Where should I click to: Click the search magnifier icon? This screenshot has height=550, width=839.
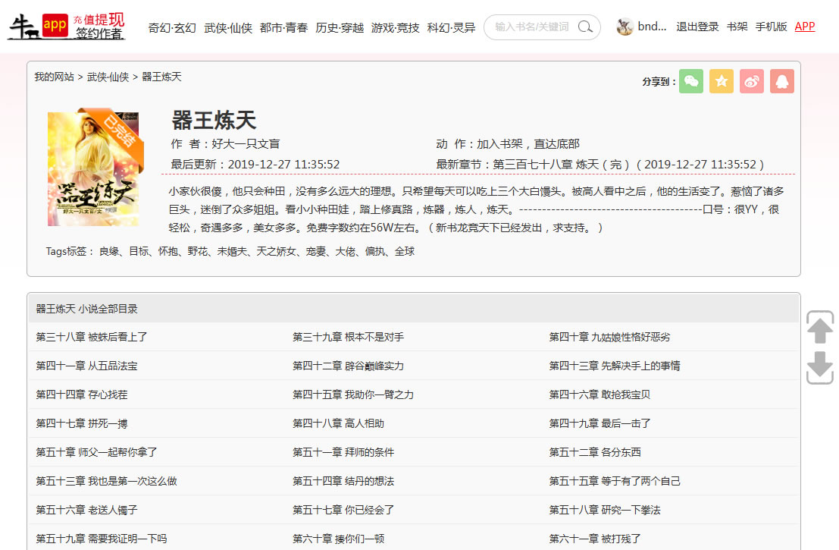coord(585,27)
